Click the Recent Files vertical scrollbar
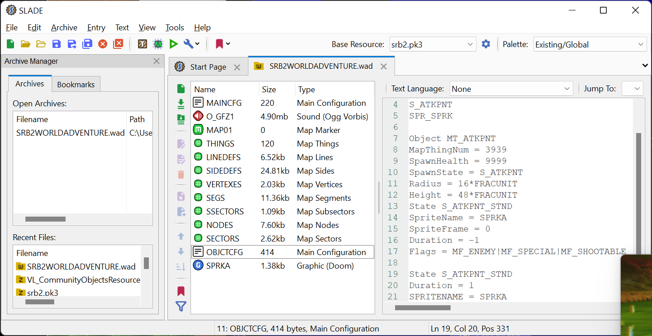The width and height of the screenshot is (652, 336). point(147,263)
